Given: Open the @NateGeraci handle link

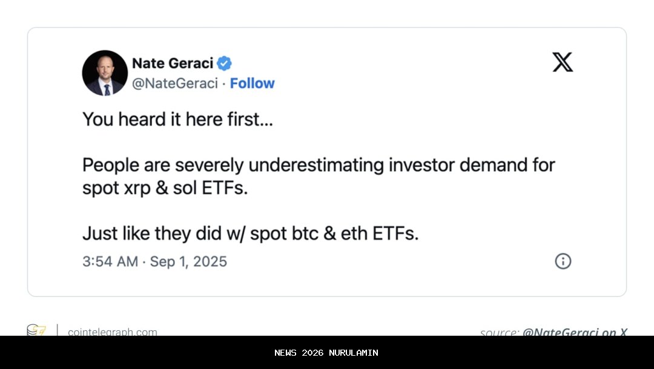Looking at the screenshot, I should tap(174, 83).
